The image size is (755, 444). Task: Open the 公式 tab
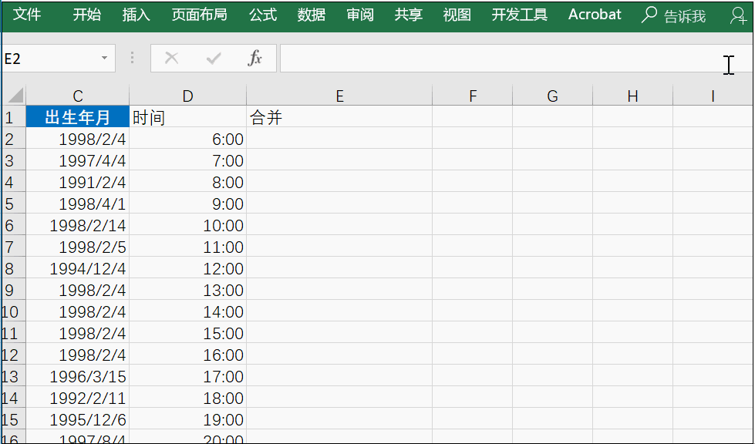(x=263, y=15)
